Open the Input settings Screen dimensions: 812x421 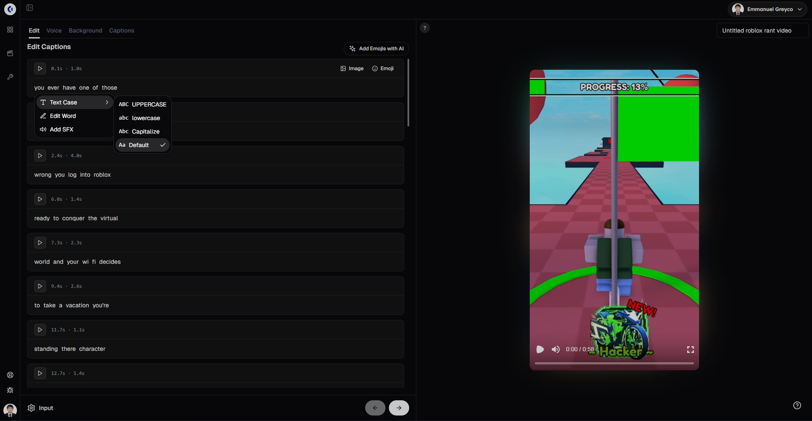click(41, 408)
